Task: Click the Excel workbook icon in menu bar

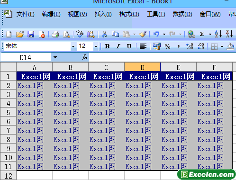Action: click(x=8, y=14)
